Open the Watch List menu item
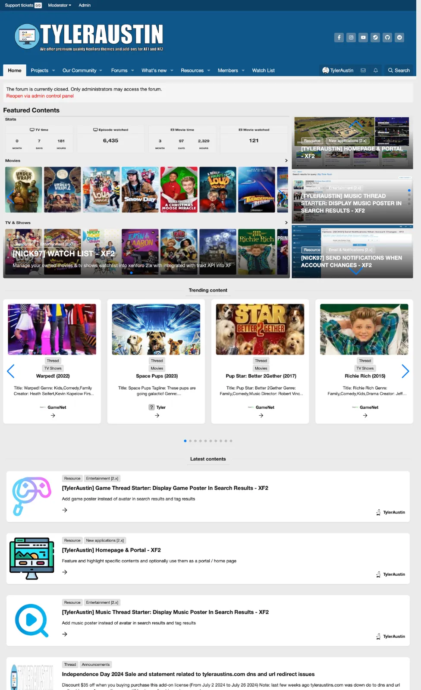The height and width of the screenshot is (690, 421). 263,70
